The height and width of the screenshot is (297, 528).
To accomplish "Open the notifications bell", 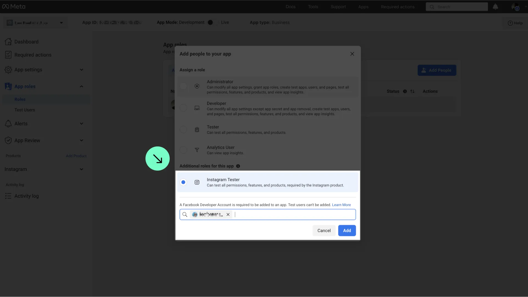I will coord(495,7).
